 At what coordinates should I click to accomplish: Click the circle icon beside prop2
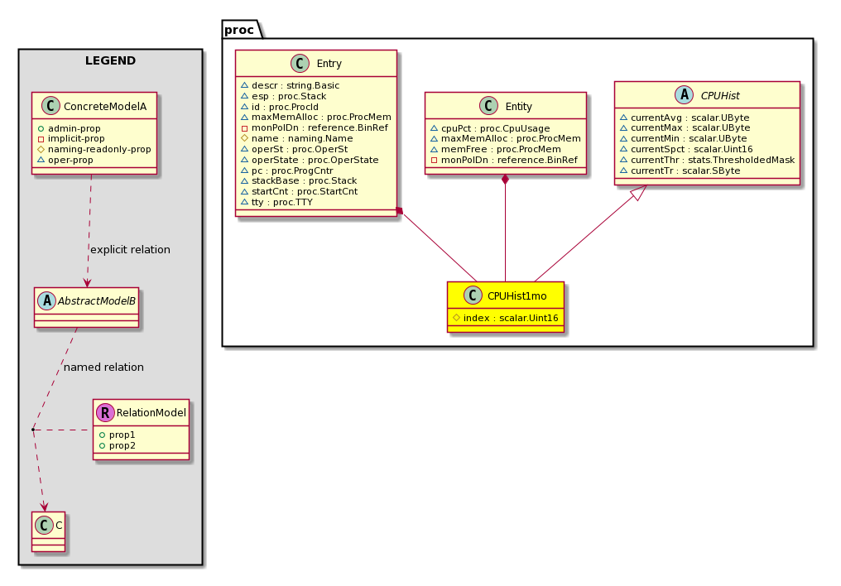click(102, 445)
